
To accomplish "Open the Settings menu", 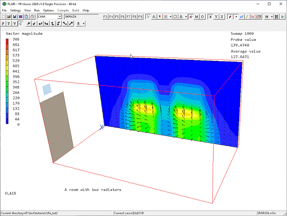I will 15,10.
